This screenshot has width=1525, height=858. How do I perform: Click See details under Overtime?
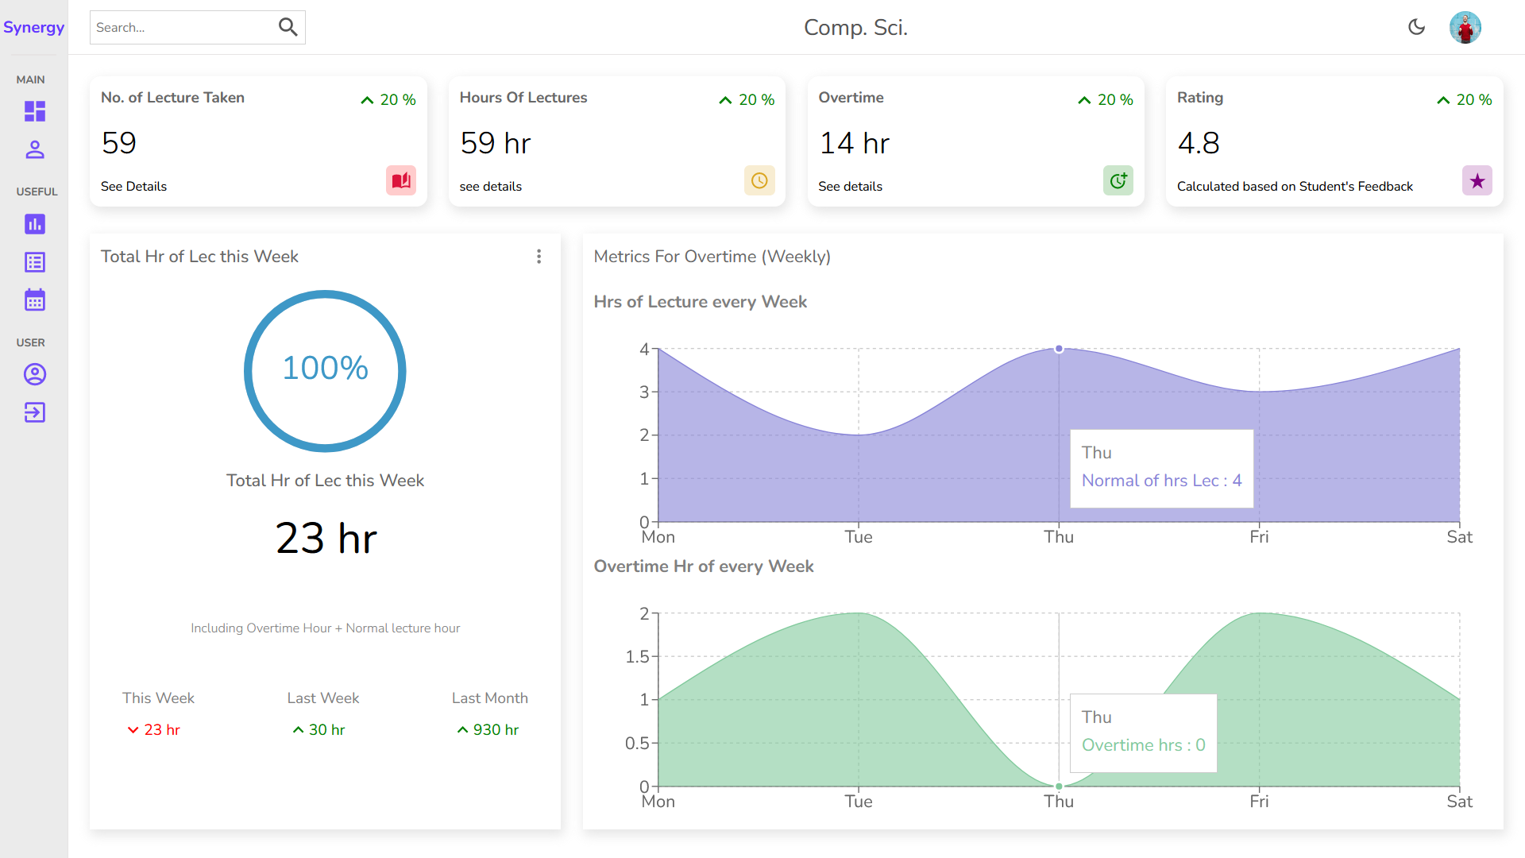[x=850, y=186]
